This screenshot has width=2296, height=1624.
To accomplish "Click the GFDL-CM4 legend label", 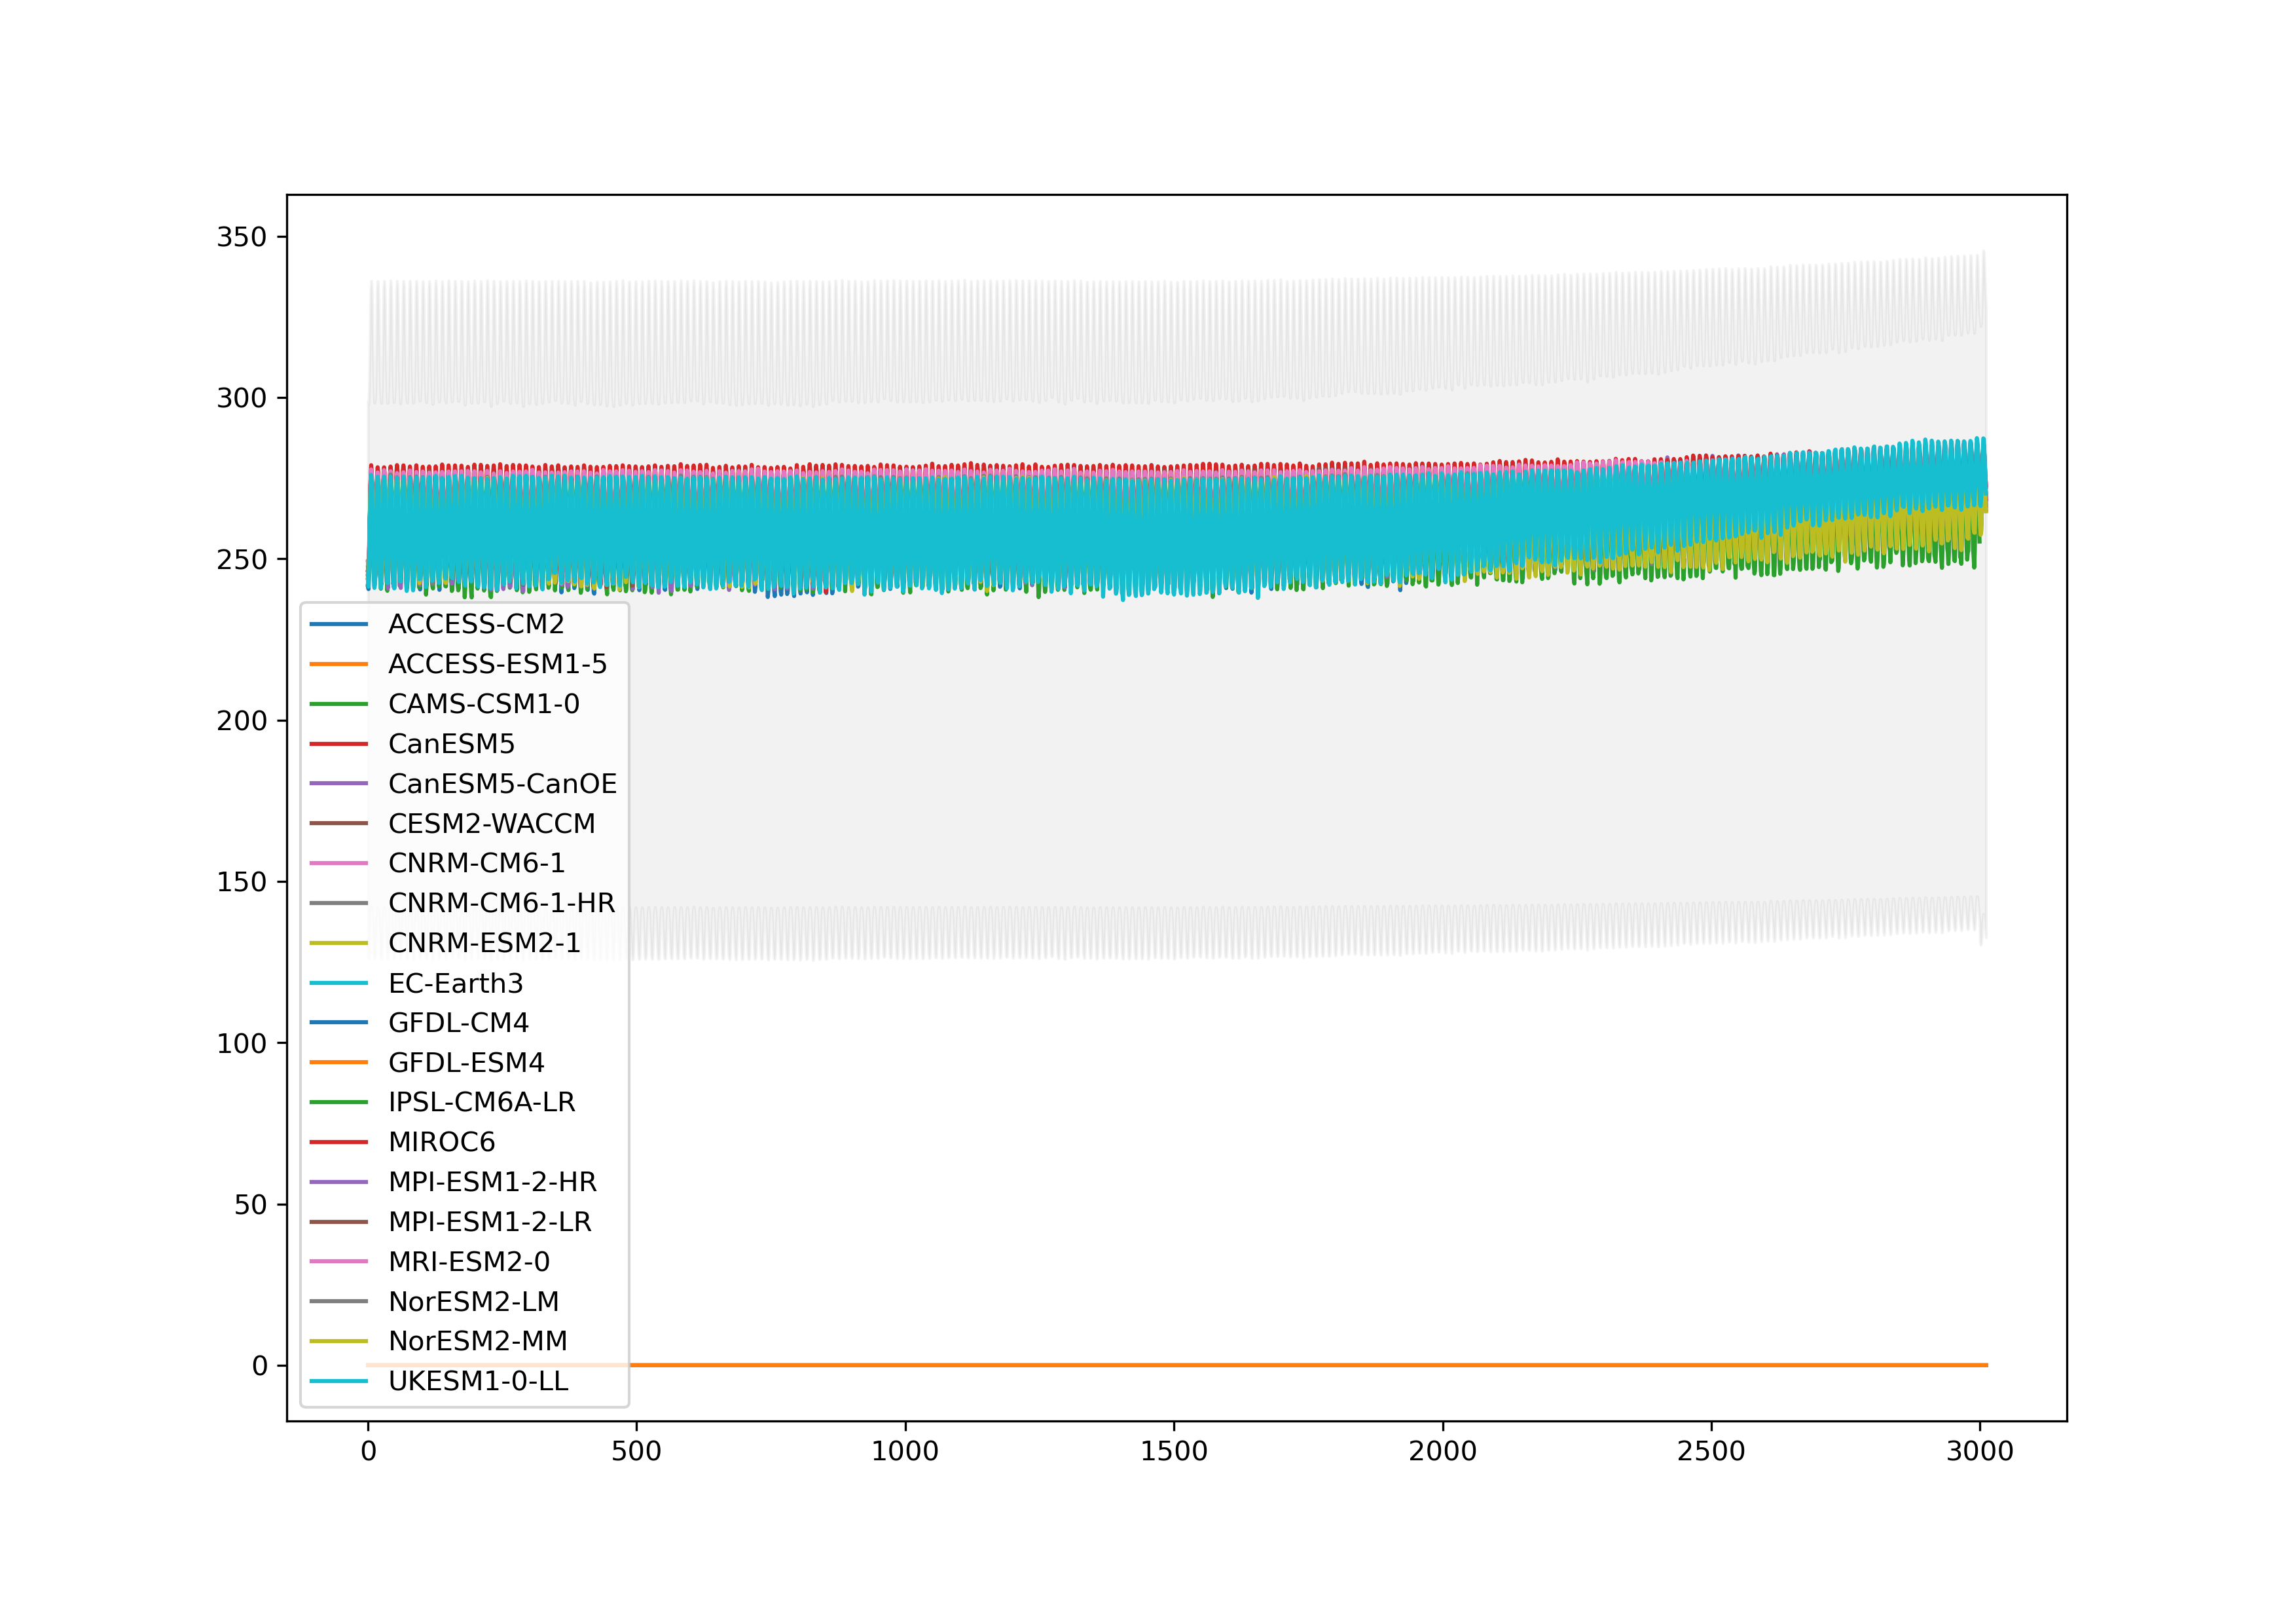I will click(458, 1023).
